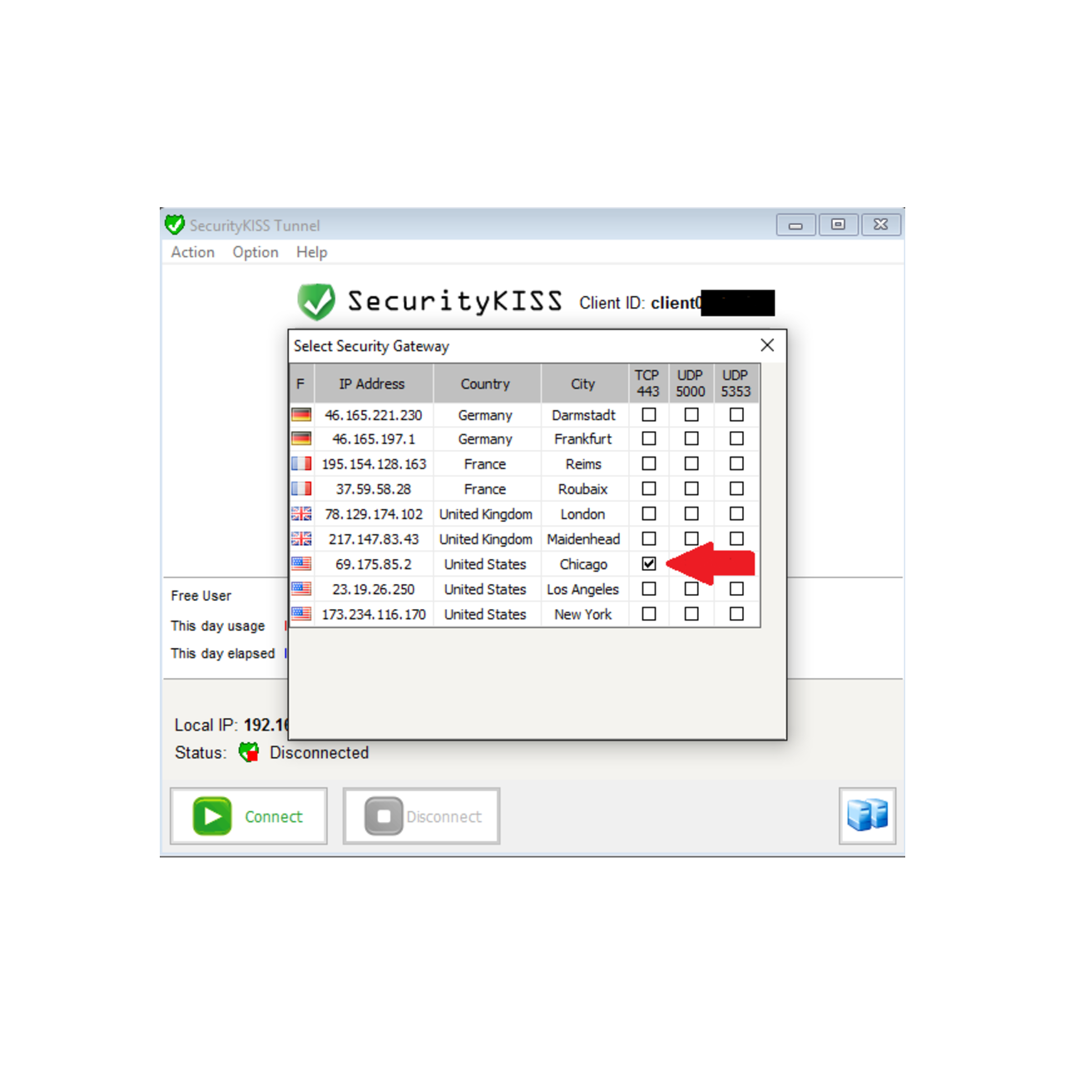1065x1065 pixels.
Task: Open the Help menu
Action: [312, 252]
